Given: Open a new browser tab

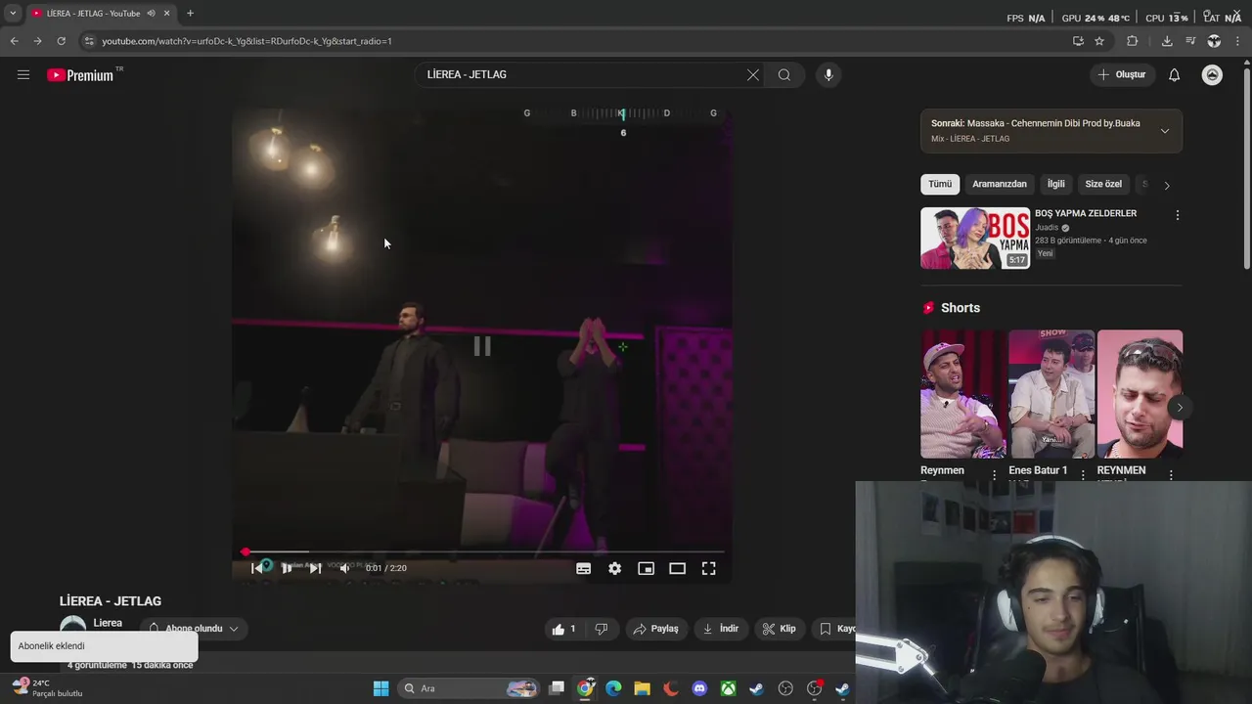Looking at the screenshot, I should point(190,14).
